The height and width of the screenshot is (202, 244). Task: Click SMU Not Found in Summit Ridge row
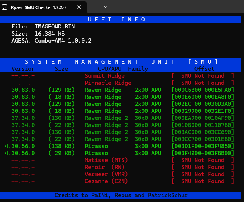point(203,76)
